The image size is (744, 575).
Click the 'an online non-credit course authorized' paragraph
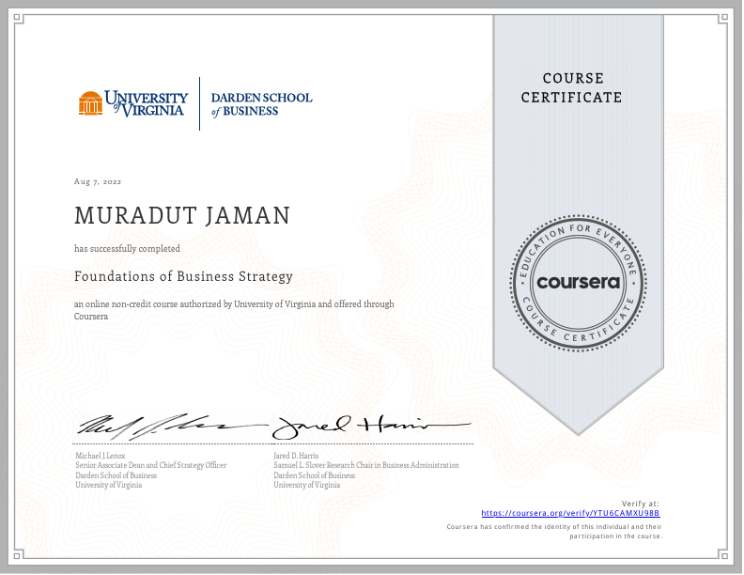point(234,310)
